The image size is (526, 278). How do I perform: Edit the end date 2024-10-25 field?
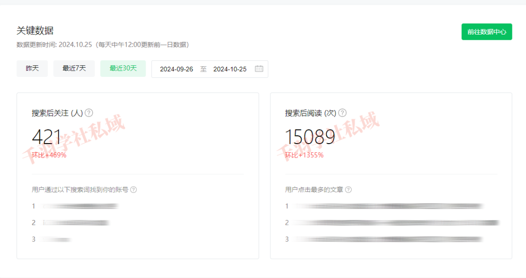pos(230,69)
